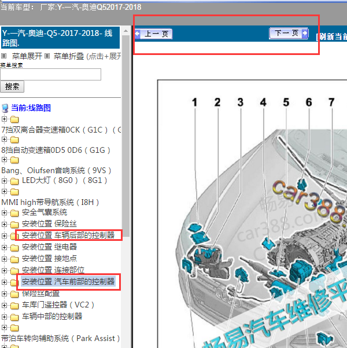Image resolution: width=347 pixels, height=348 pixels.
Task: Click the left menu vertical scrollbar thumb
Action: [x=125, y=136]
